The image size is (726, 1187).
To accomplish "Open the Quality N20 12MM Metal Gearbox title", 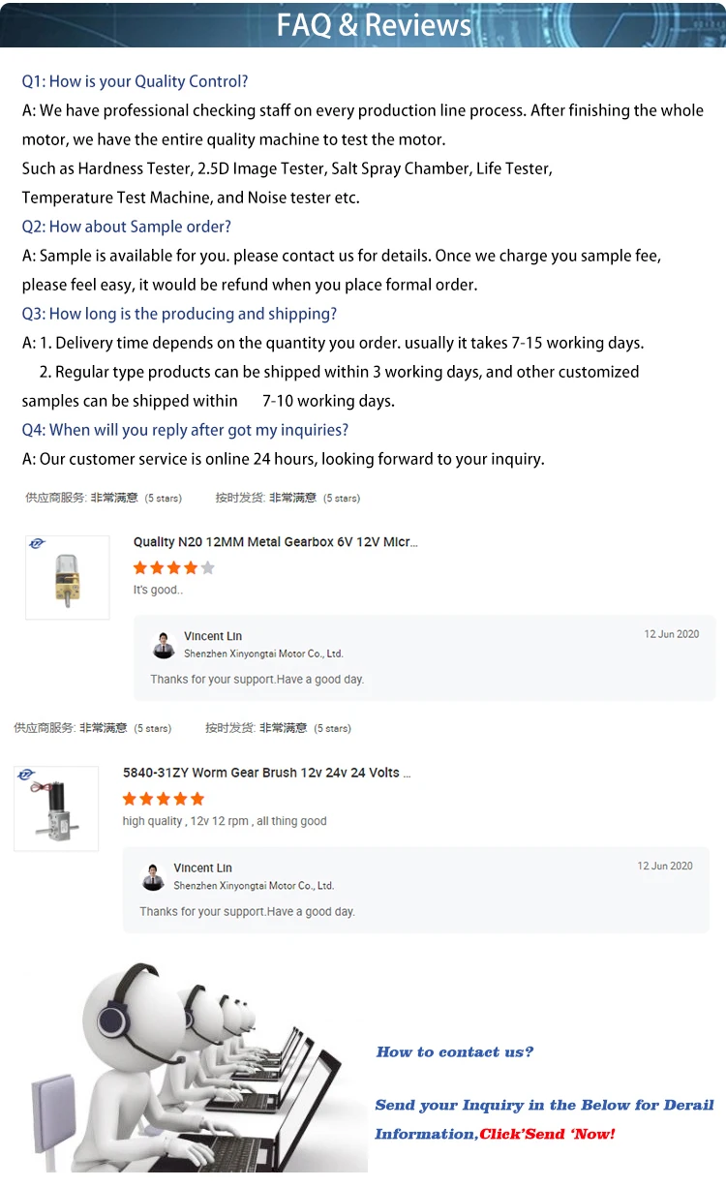I will (275, 542).
